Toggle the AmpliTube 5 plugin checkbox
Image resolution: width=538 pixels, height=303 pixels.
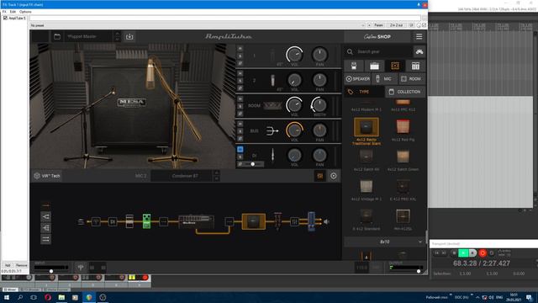(5, 19)
